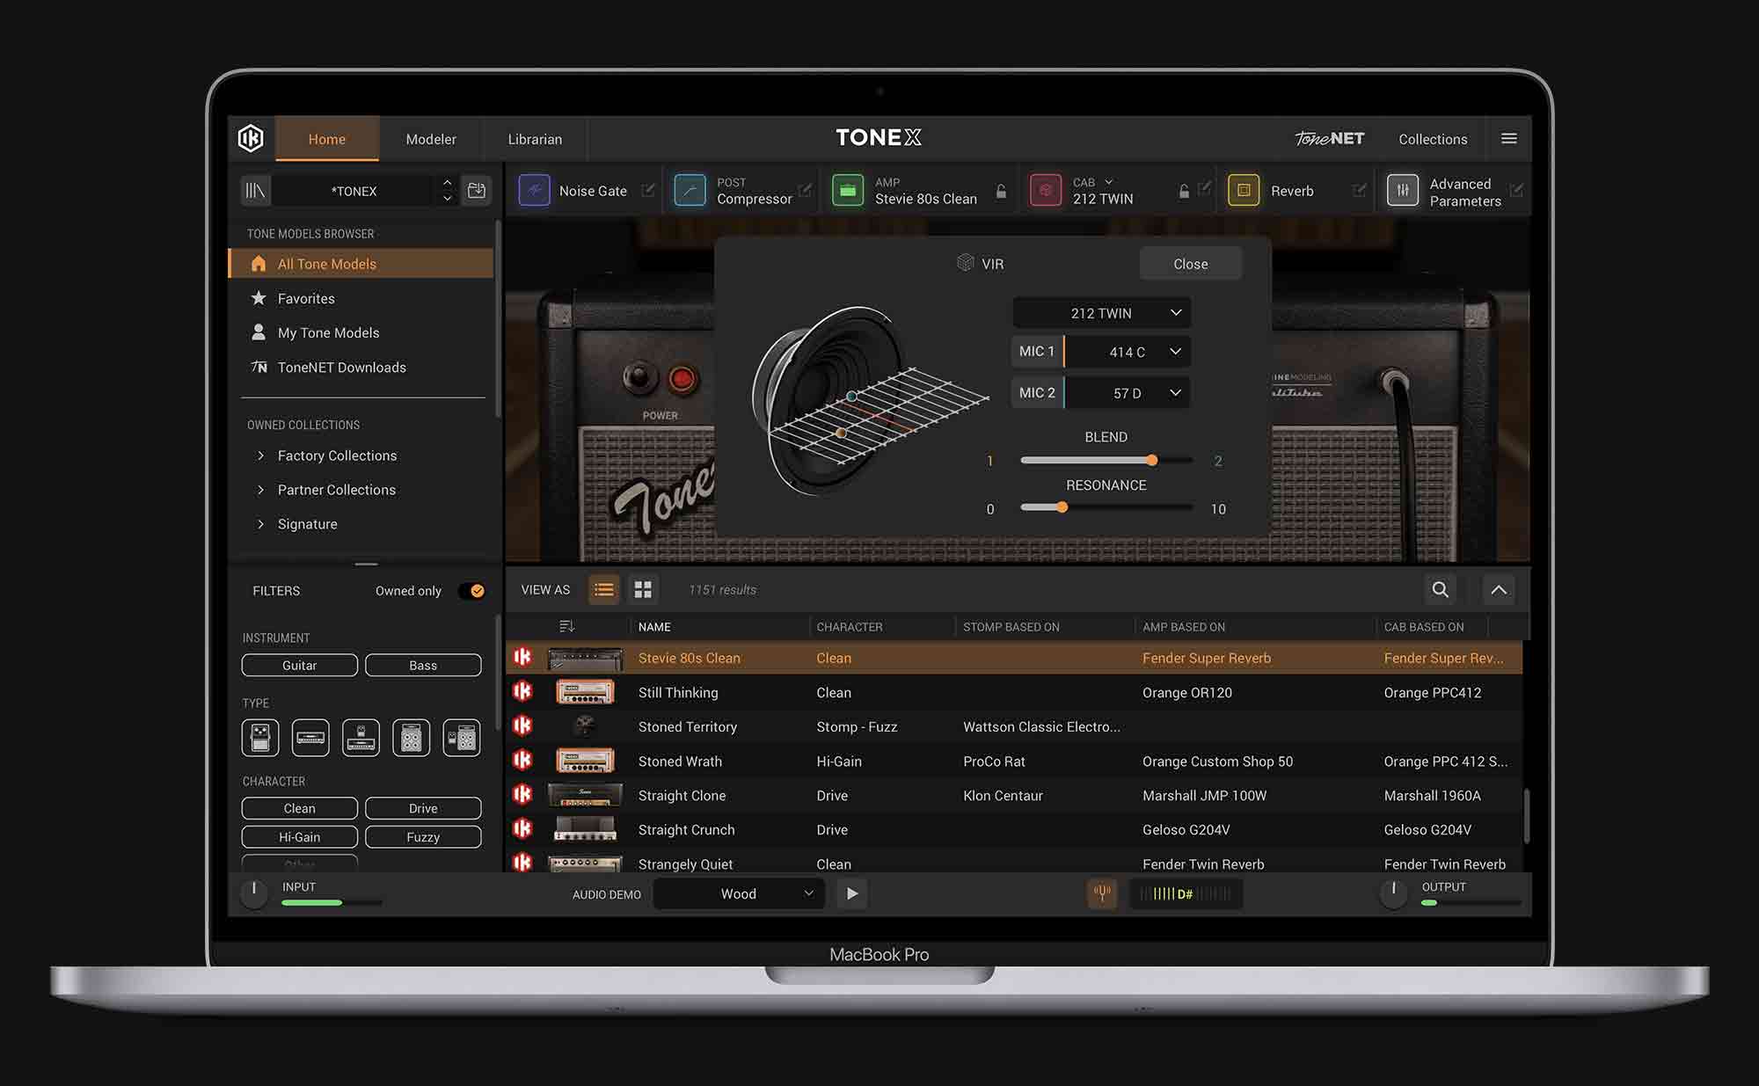The height and width of the screenshot is (1086, 1759).
Task: Open MIC 2 57 D dropdown
Action: point(1127,393)
